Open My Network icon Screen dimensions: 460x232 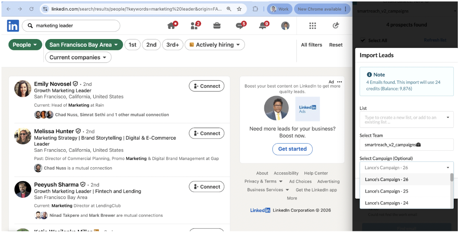point(195,26)
